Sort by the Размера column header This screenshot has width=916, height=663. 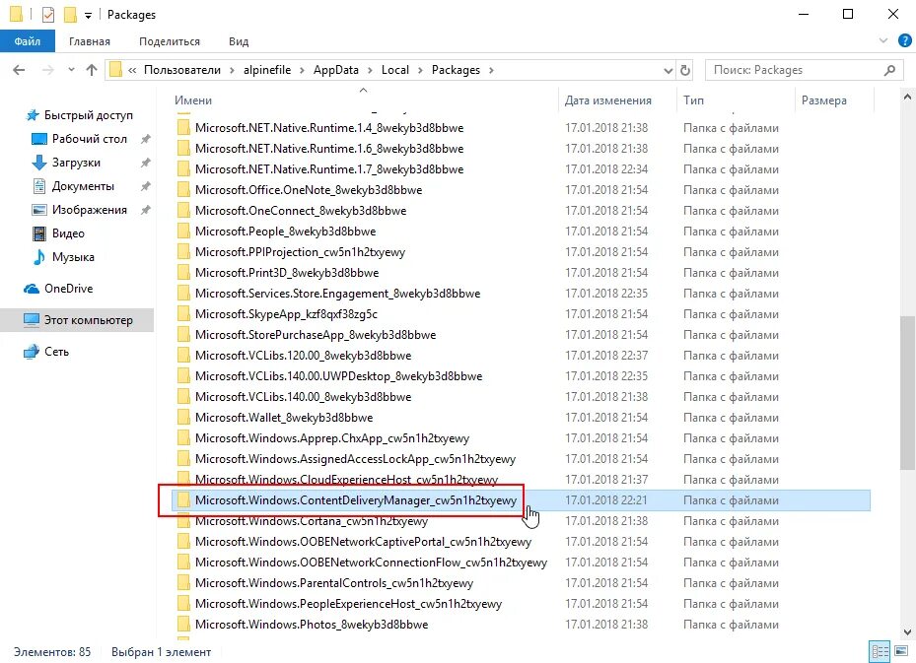(x=823, y=100)
